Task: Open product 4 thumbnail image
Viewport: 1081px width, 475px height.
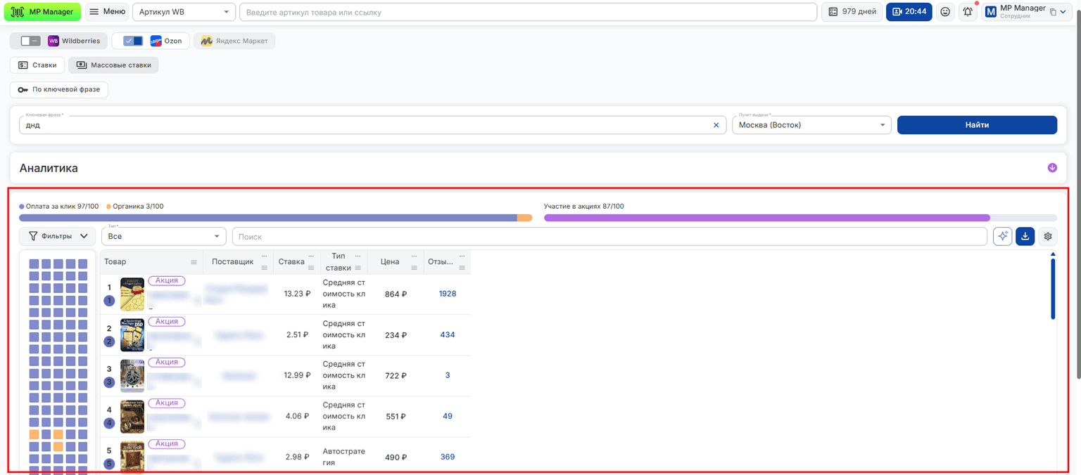Action: click(x=132, y=416)
